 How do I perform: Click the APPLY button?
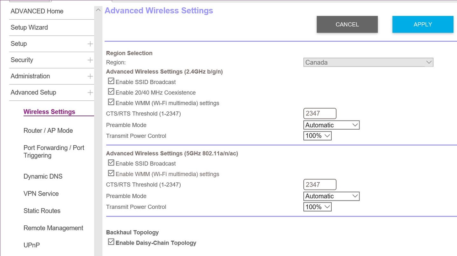coord(423,24)
